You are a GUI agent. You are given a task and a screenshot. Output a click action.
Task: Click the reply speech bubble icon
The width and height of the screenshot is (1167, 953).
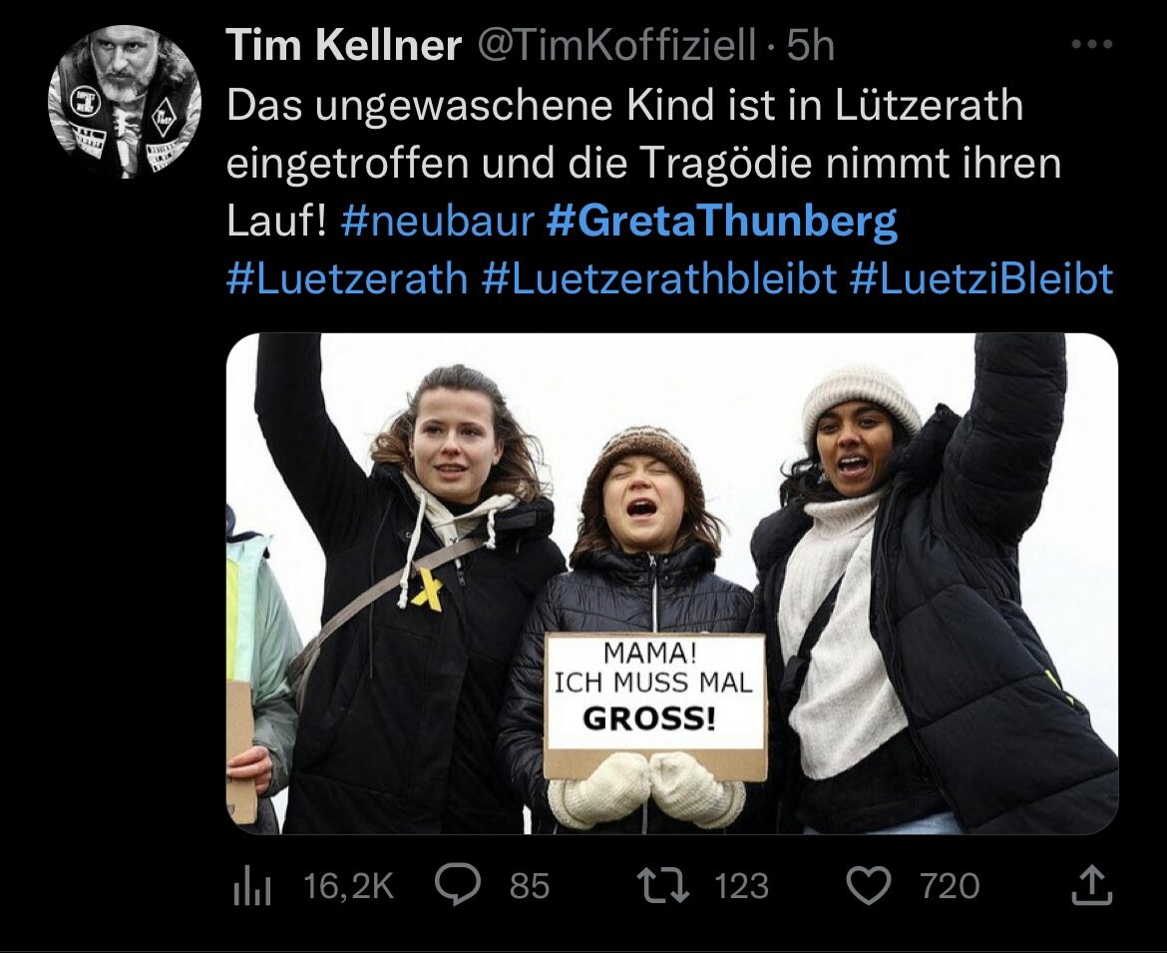point(458,885)
